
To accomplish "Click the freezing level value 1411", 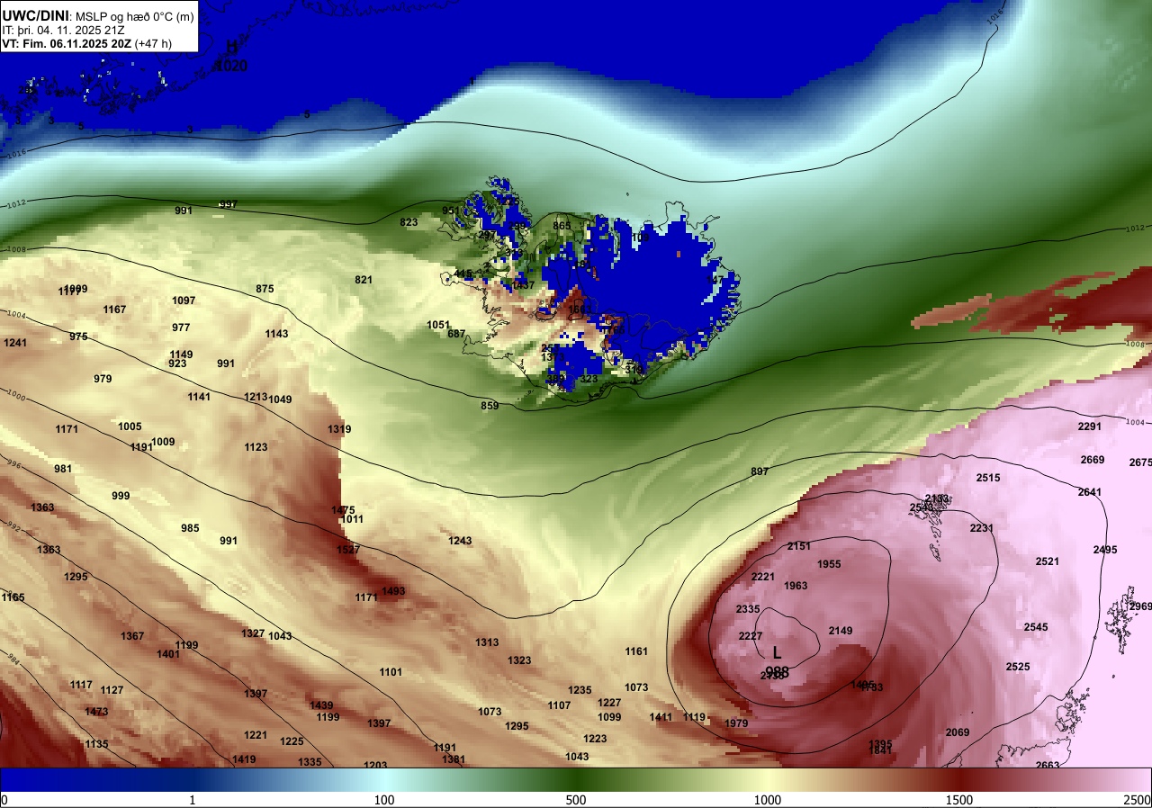I will tap(661, 717).
